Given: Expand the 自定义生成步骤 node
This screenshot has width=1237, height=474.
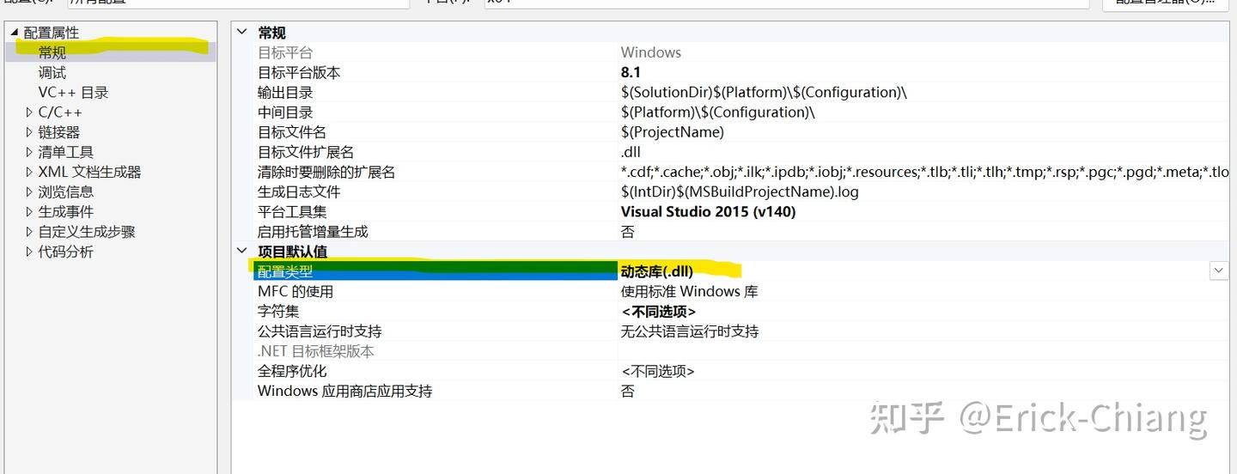Looking at the screenshot, I should click(x=29, y=232).
